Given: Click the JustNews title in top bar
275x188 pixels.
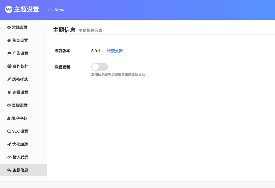Looking at the screenshot, I should point(56,10).
